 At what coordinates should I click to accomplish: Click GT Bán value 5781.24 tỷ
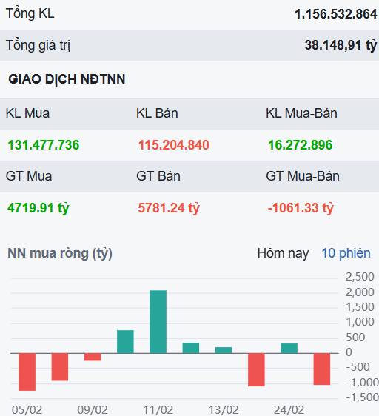(169, 208)
